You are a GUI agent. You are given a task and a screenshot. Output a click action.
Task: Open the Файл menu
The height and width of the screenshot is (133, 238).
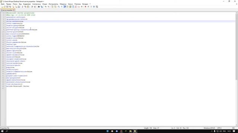tap(3, 4)
